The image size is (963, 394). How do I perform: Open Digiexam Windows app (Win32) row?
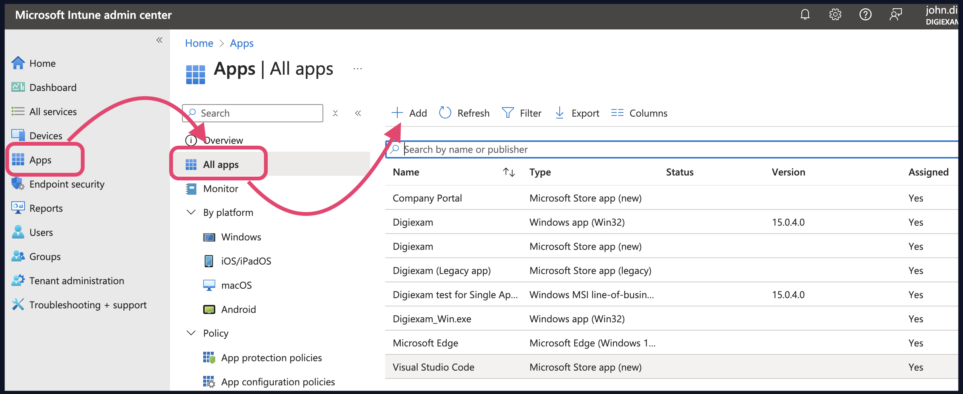pos(671,222)
